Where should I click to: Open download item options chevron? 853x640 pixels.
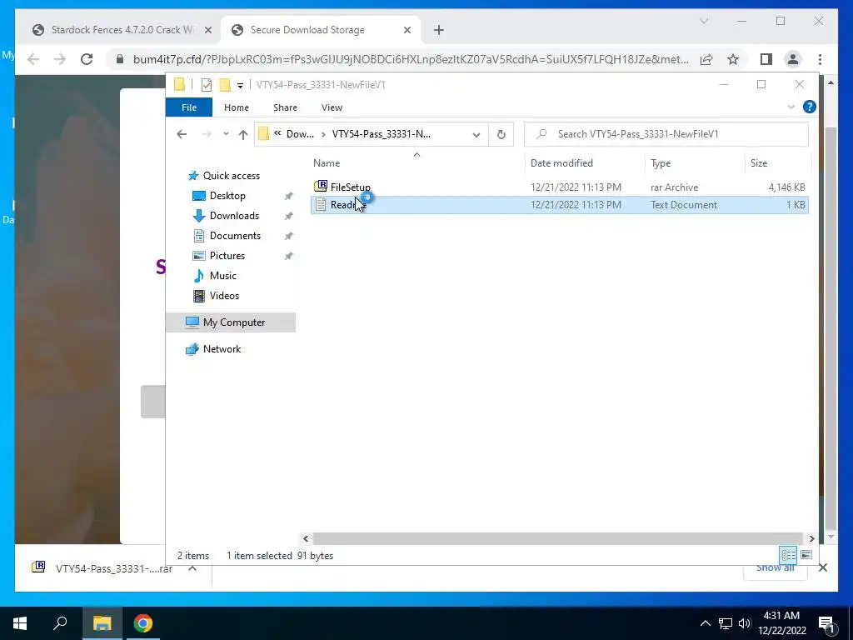192,568
